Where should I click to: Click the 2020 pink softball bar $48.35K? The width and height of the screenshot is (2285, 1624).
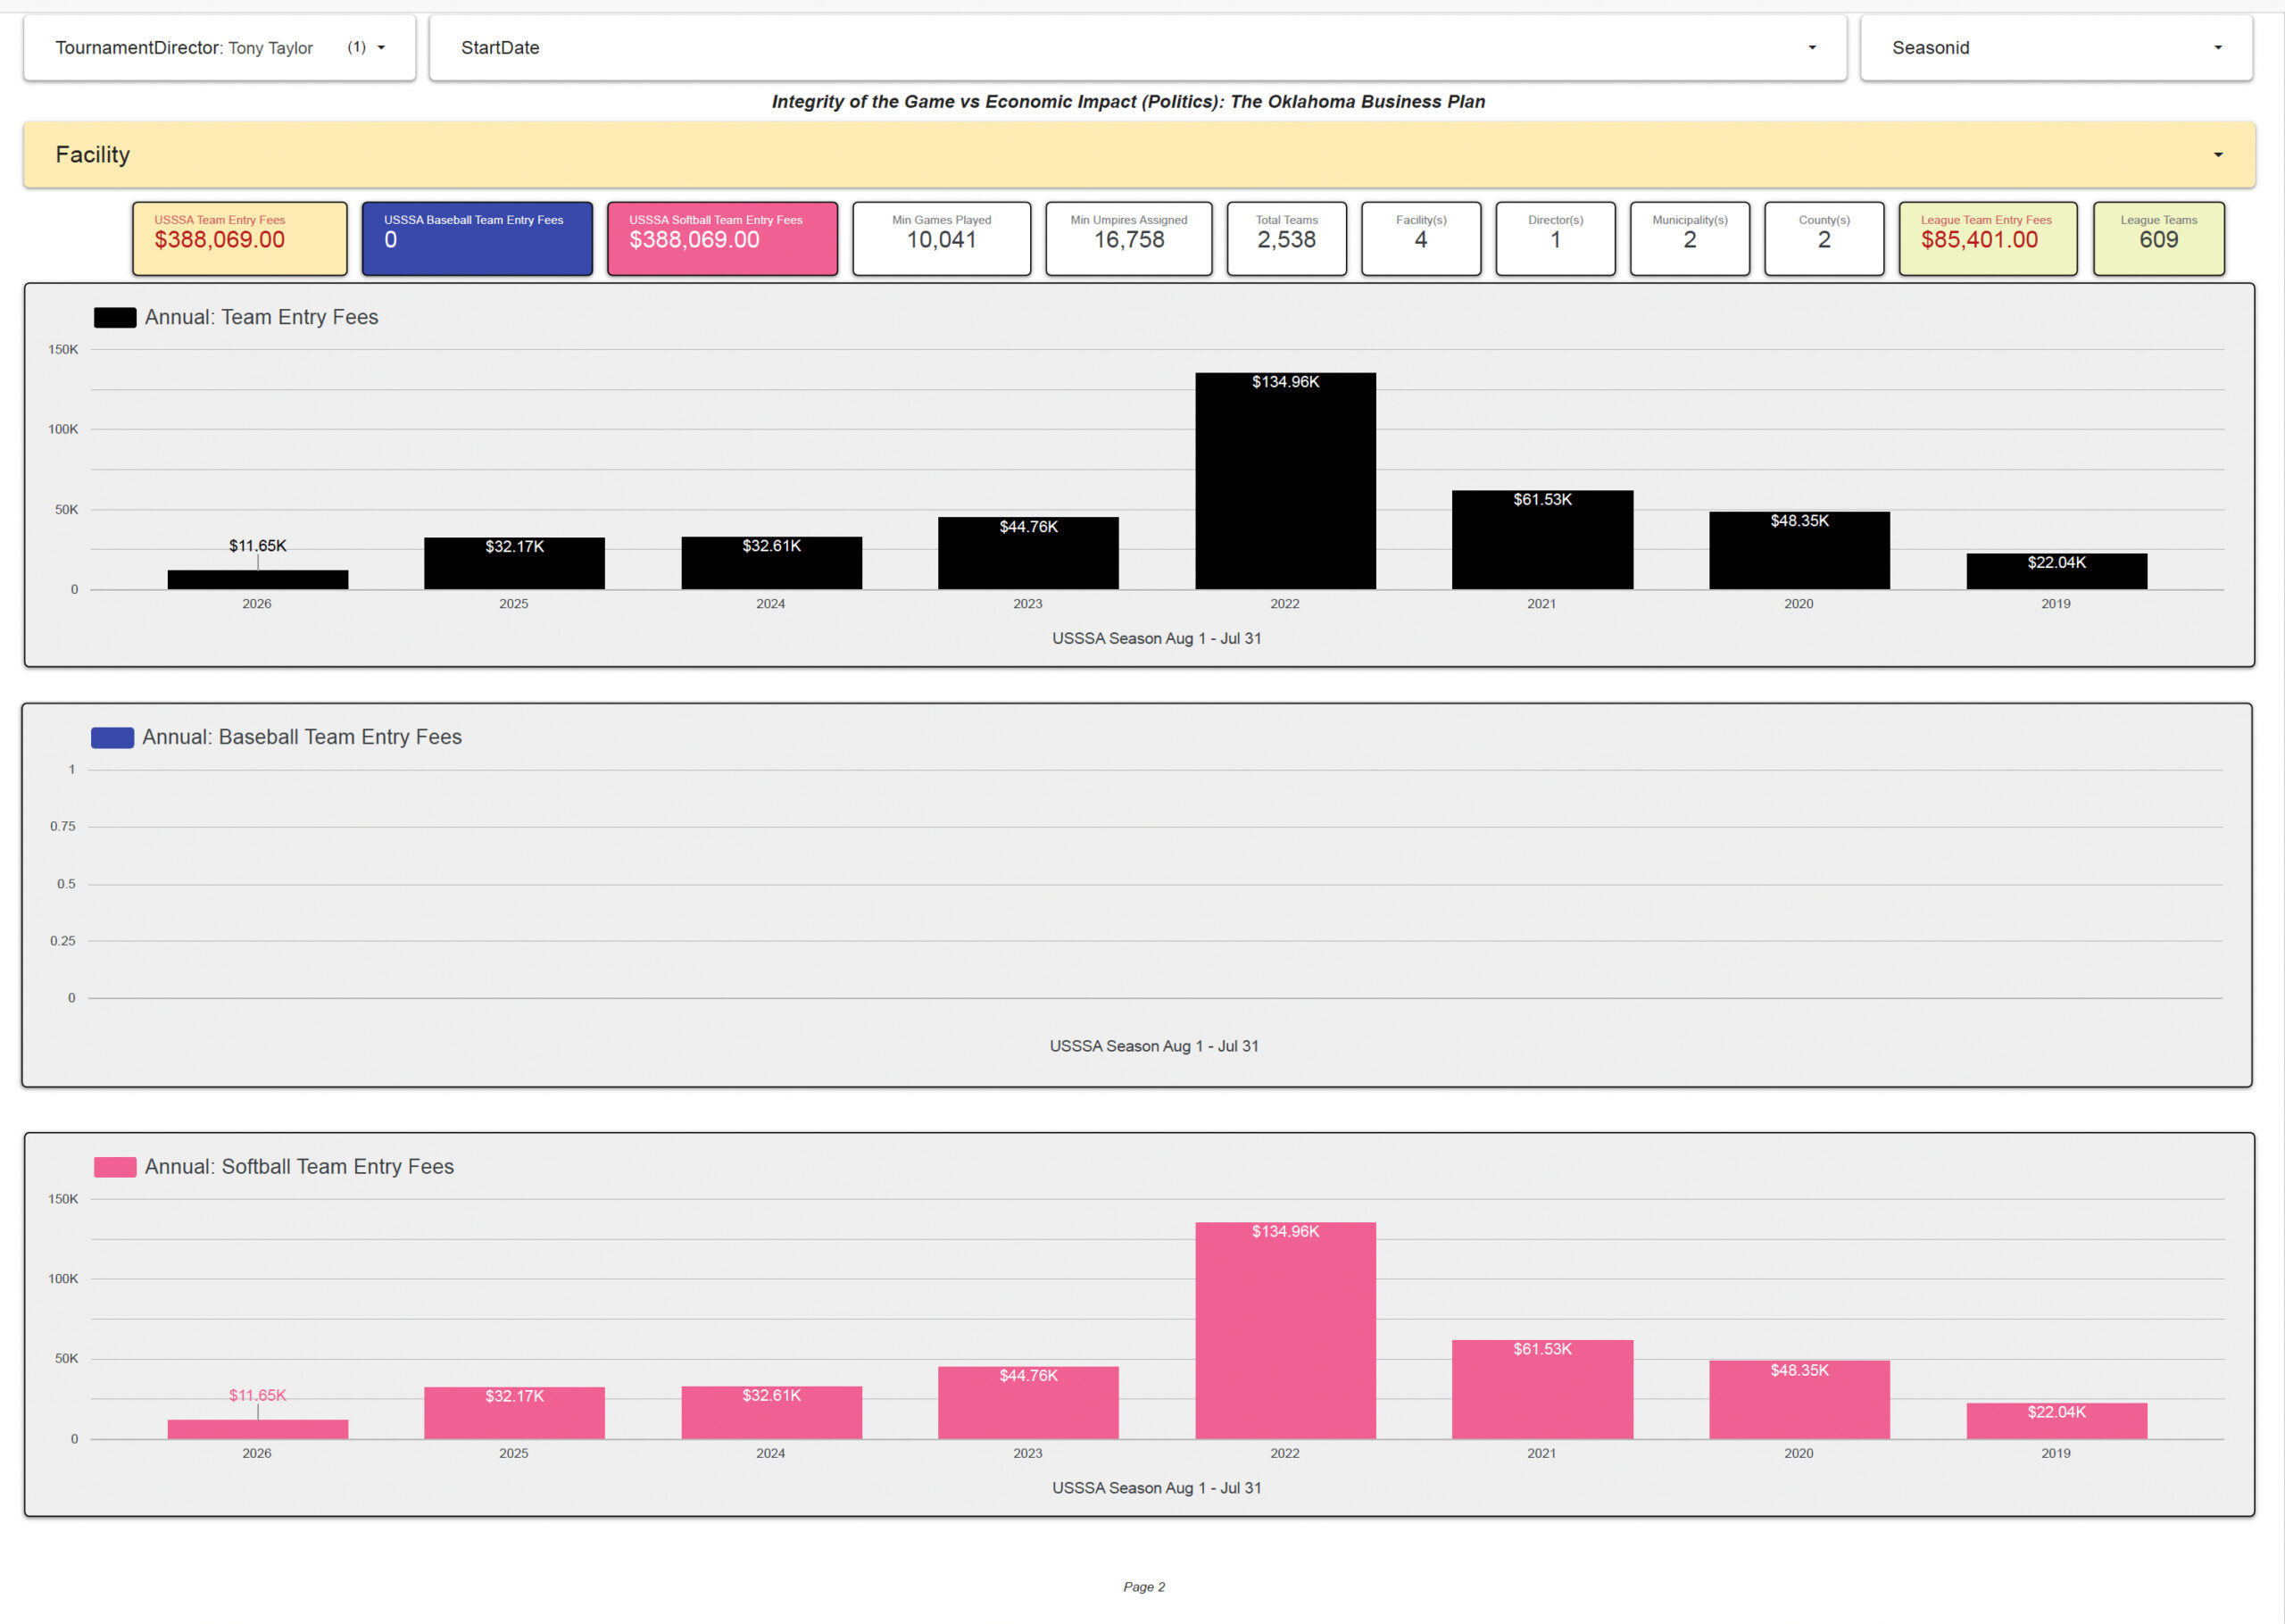(x=1799, y=1400)
